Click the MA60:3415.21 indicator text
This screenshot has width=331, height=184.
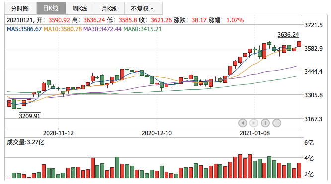(x=142, y=29)
